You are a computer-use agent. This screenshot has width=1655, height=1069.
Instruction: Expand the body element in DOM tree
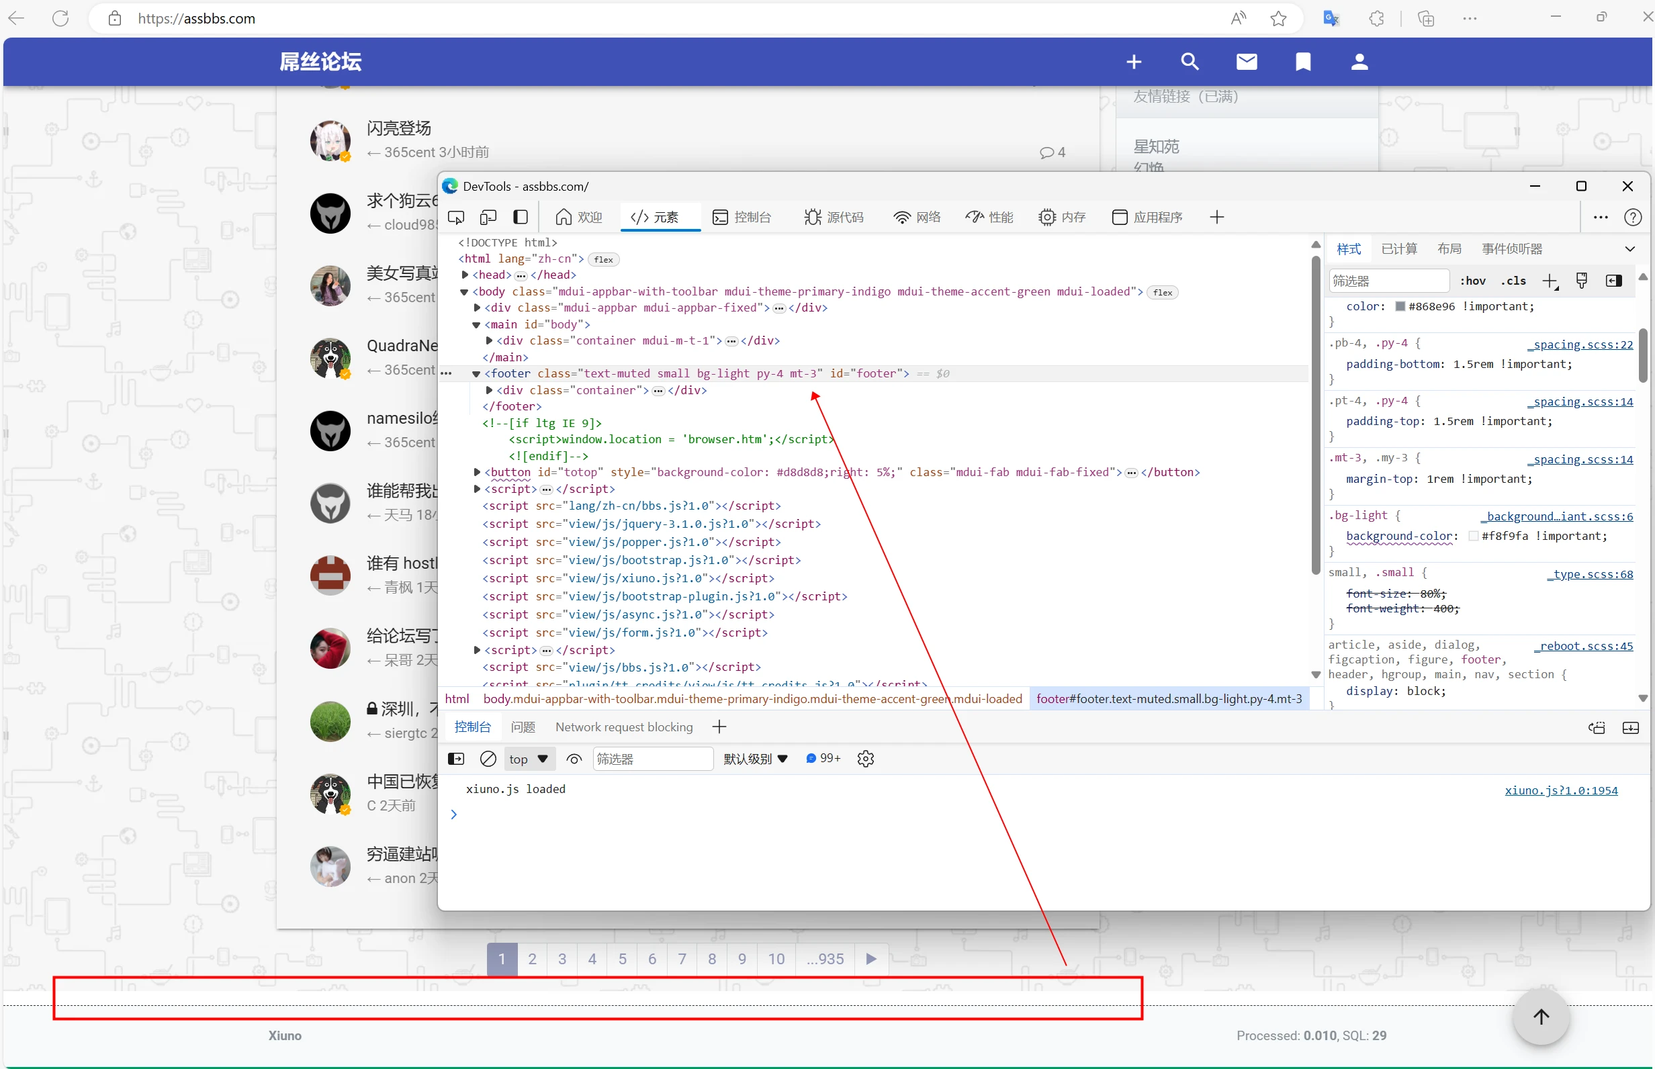[x=465, y=291]
